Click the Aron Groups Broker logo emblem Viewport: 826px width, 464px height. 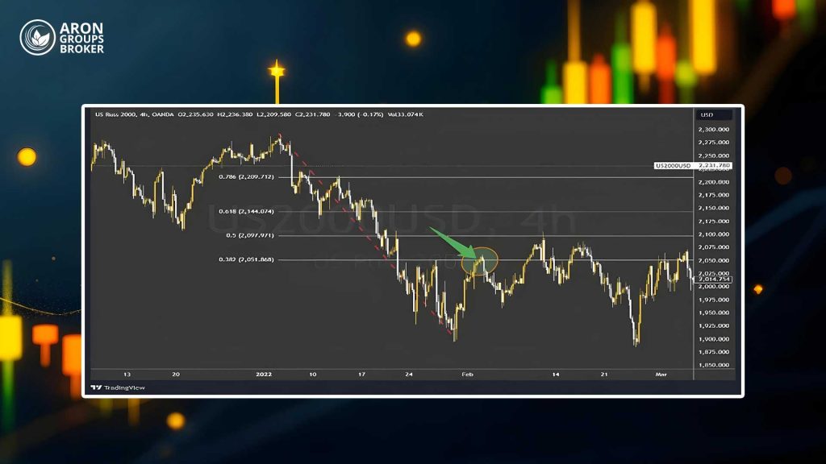pos(37,37)
